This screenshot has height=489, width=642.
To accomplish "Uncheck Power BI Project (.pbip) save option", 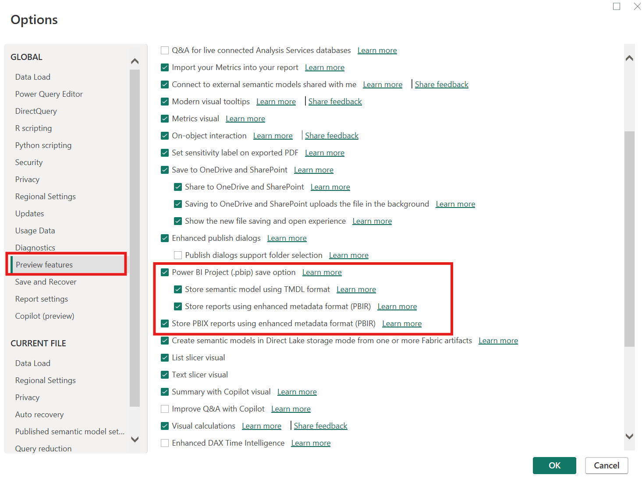I will pos(165,272).
